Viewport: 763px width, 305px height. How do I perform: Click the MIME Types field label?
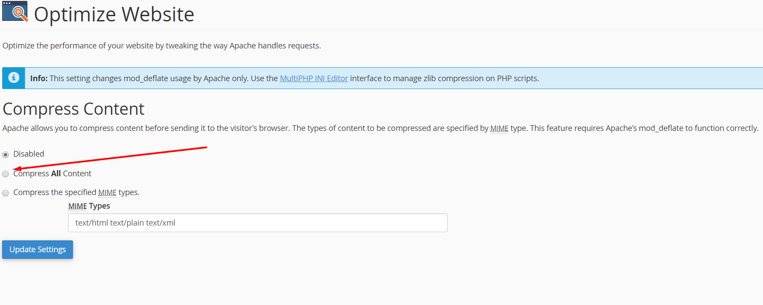(89, 206)
